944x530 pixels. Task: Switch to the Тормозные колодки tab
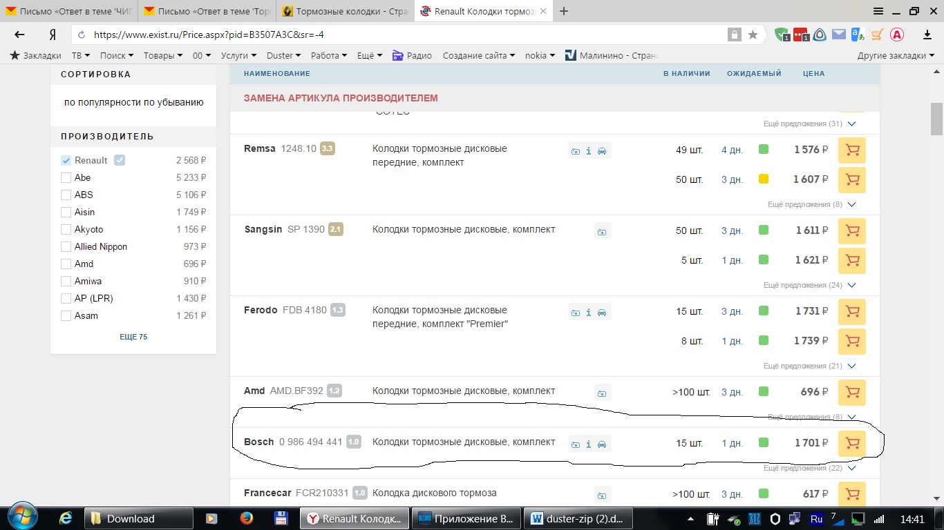(x=344, y=11)
